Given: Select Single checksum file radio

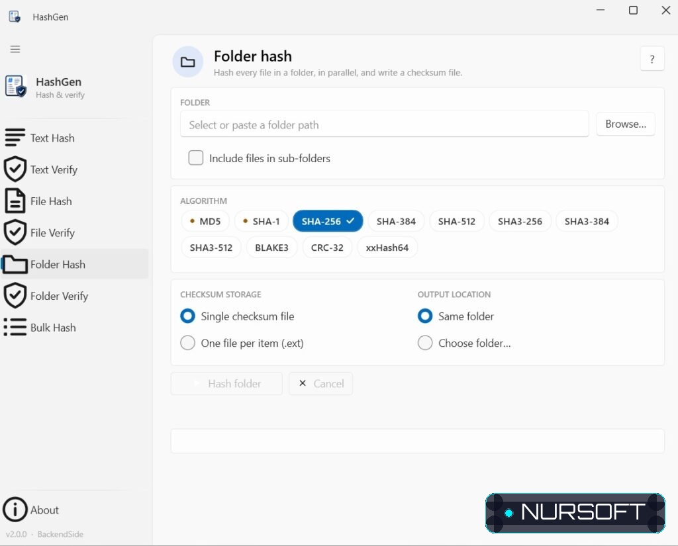Looking at the screenshot, I should pos(187,316).
